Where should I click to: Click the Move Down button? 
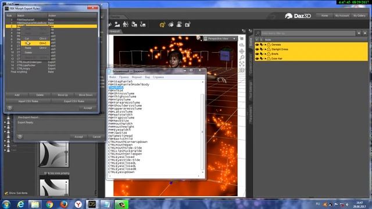[x=85, y=95]
